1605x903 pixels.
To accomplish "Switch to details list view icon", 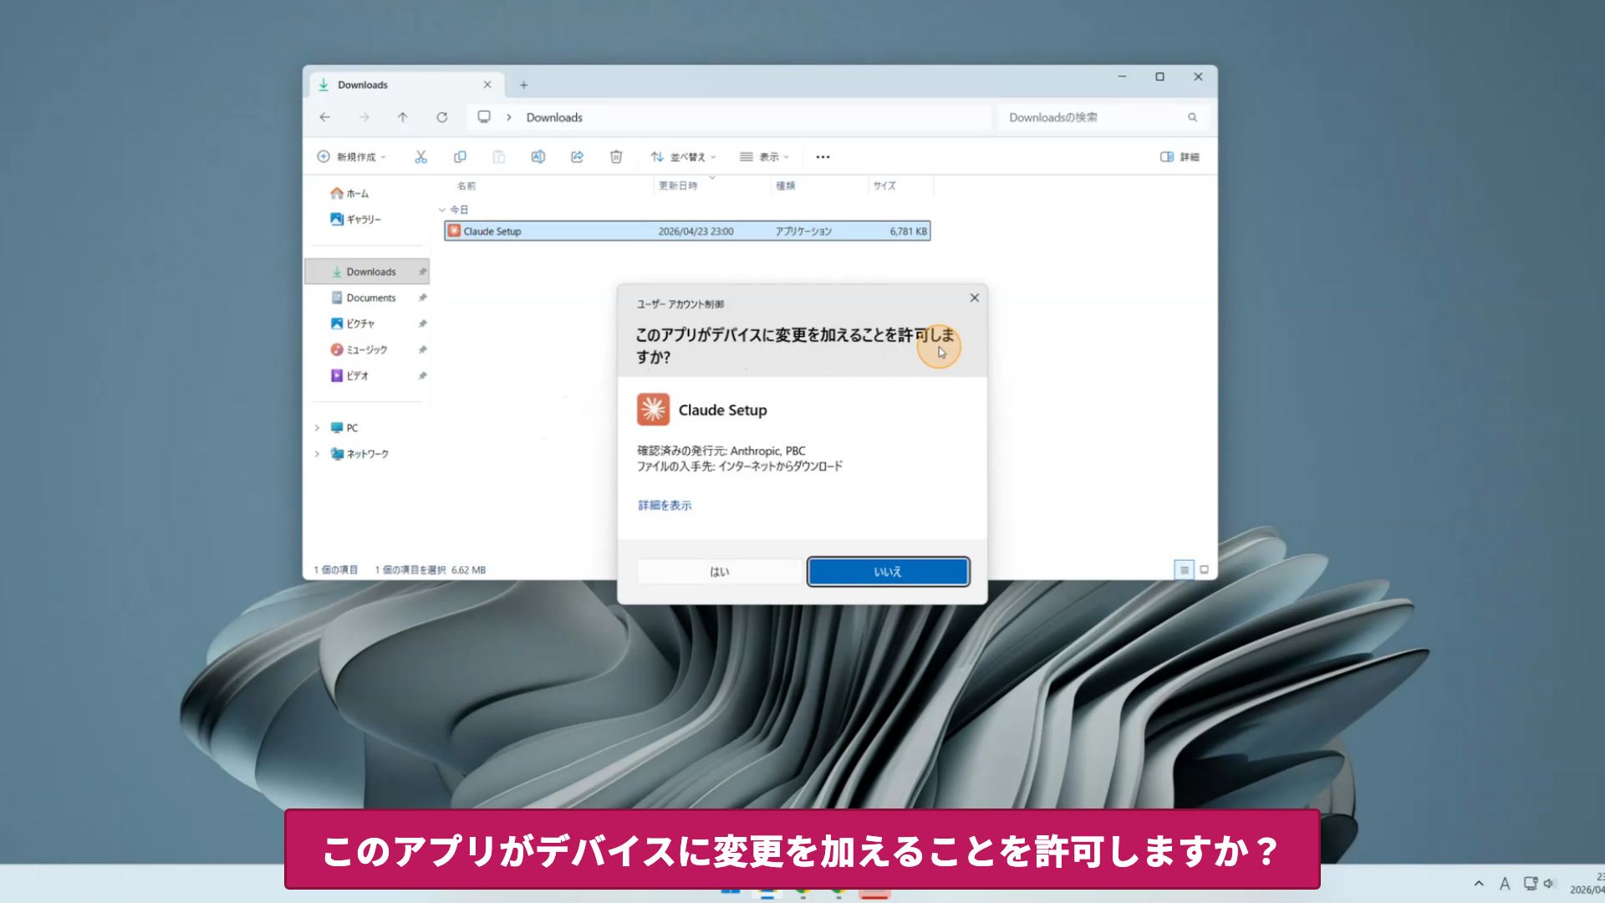I will tap(1184, 569).
